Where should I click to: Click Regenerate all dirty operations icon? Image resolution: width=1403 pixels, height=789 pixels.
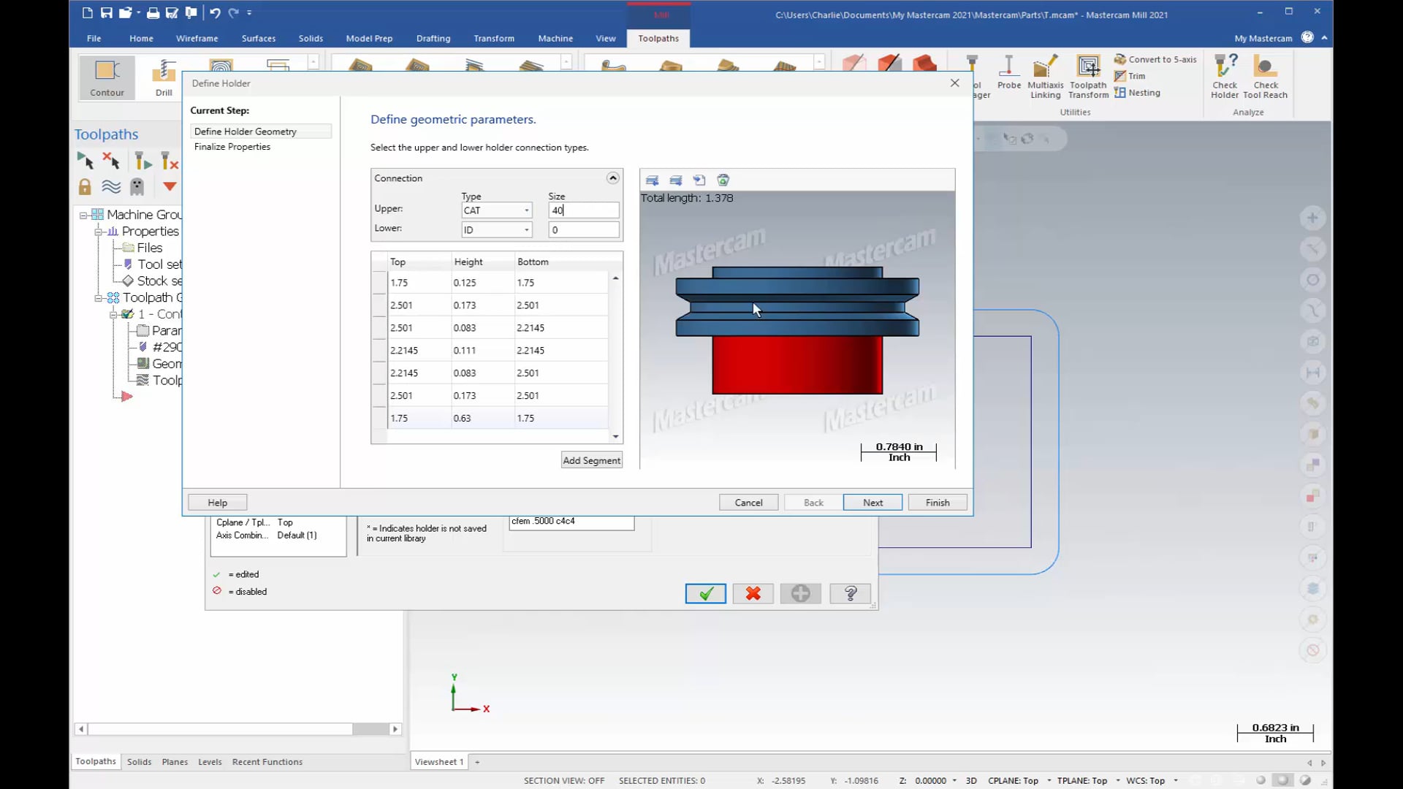(170, 161)
